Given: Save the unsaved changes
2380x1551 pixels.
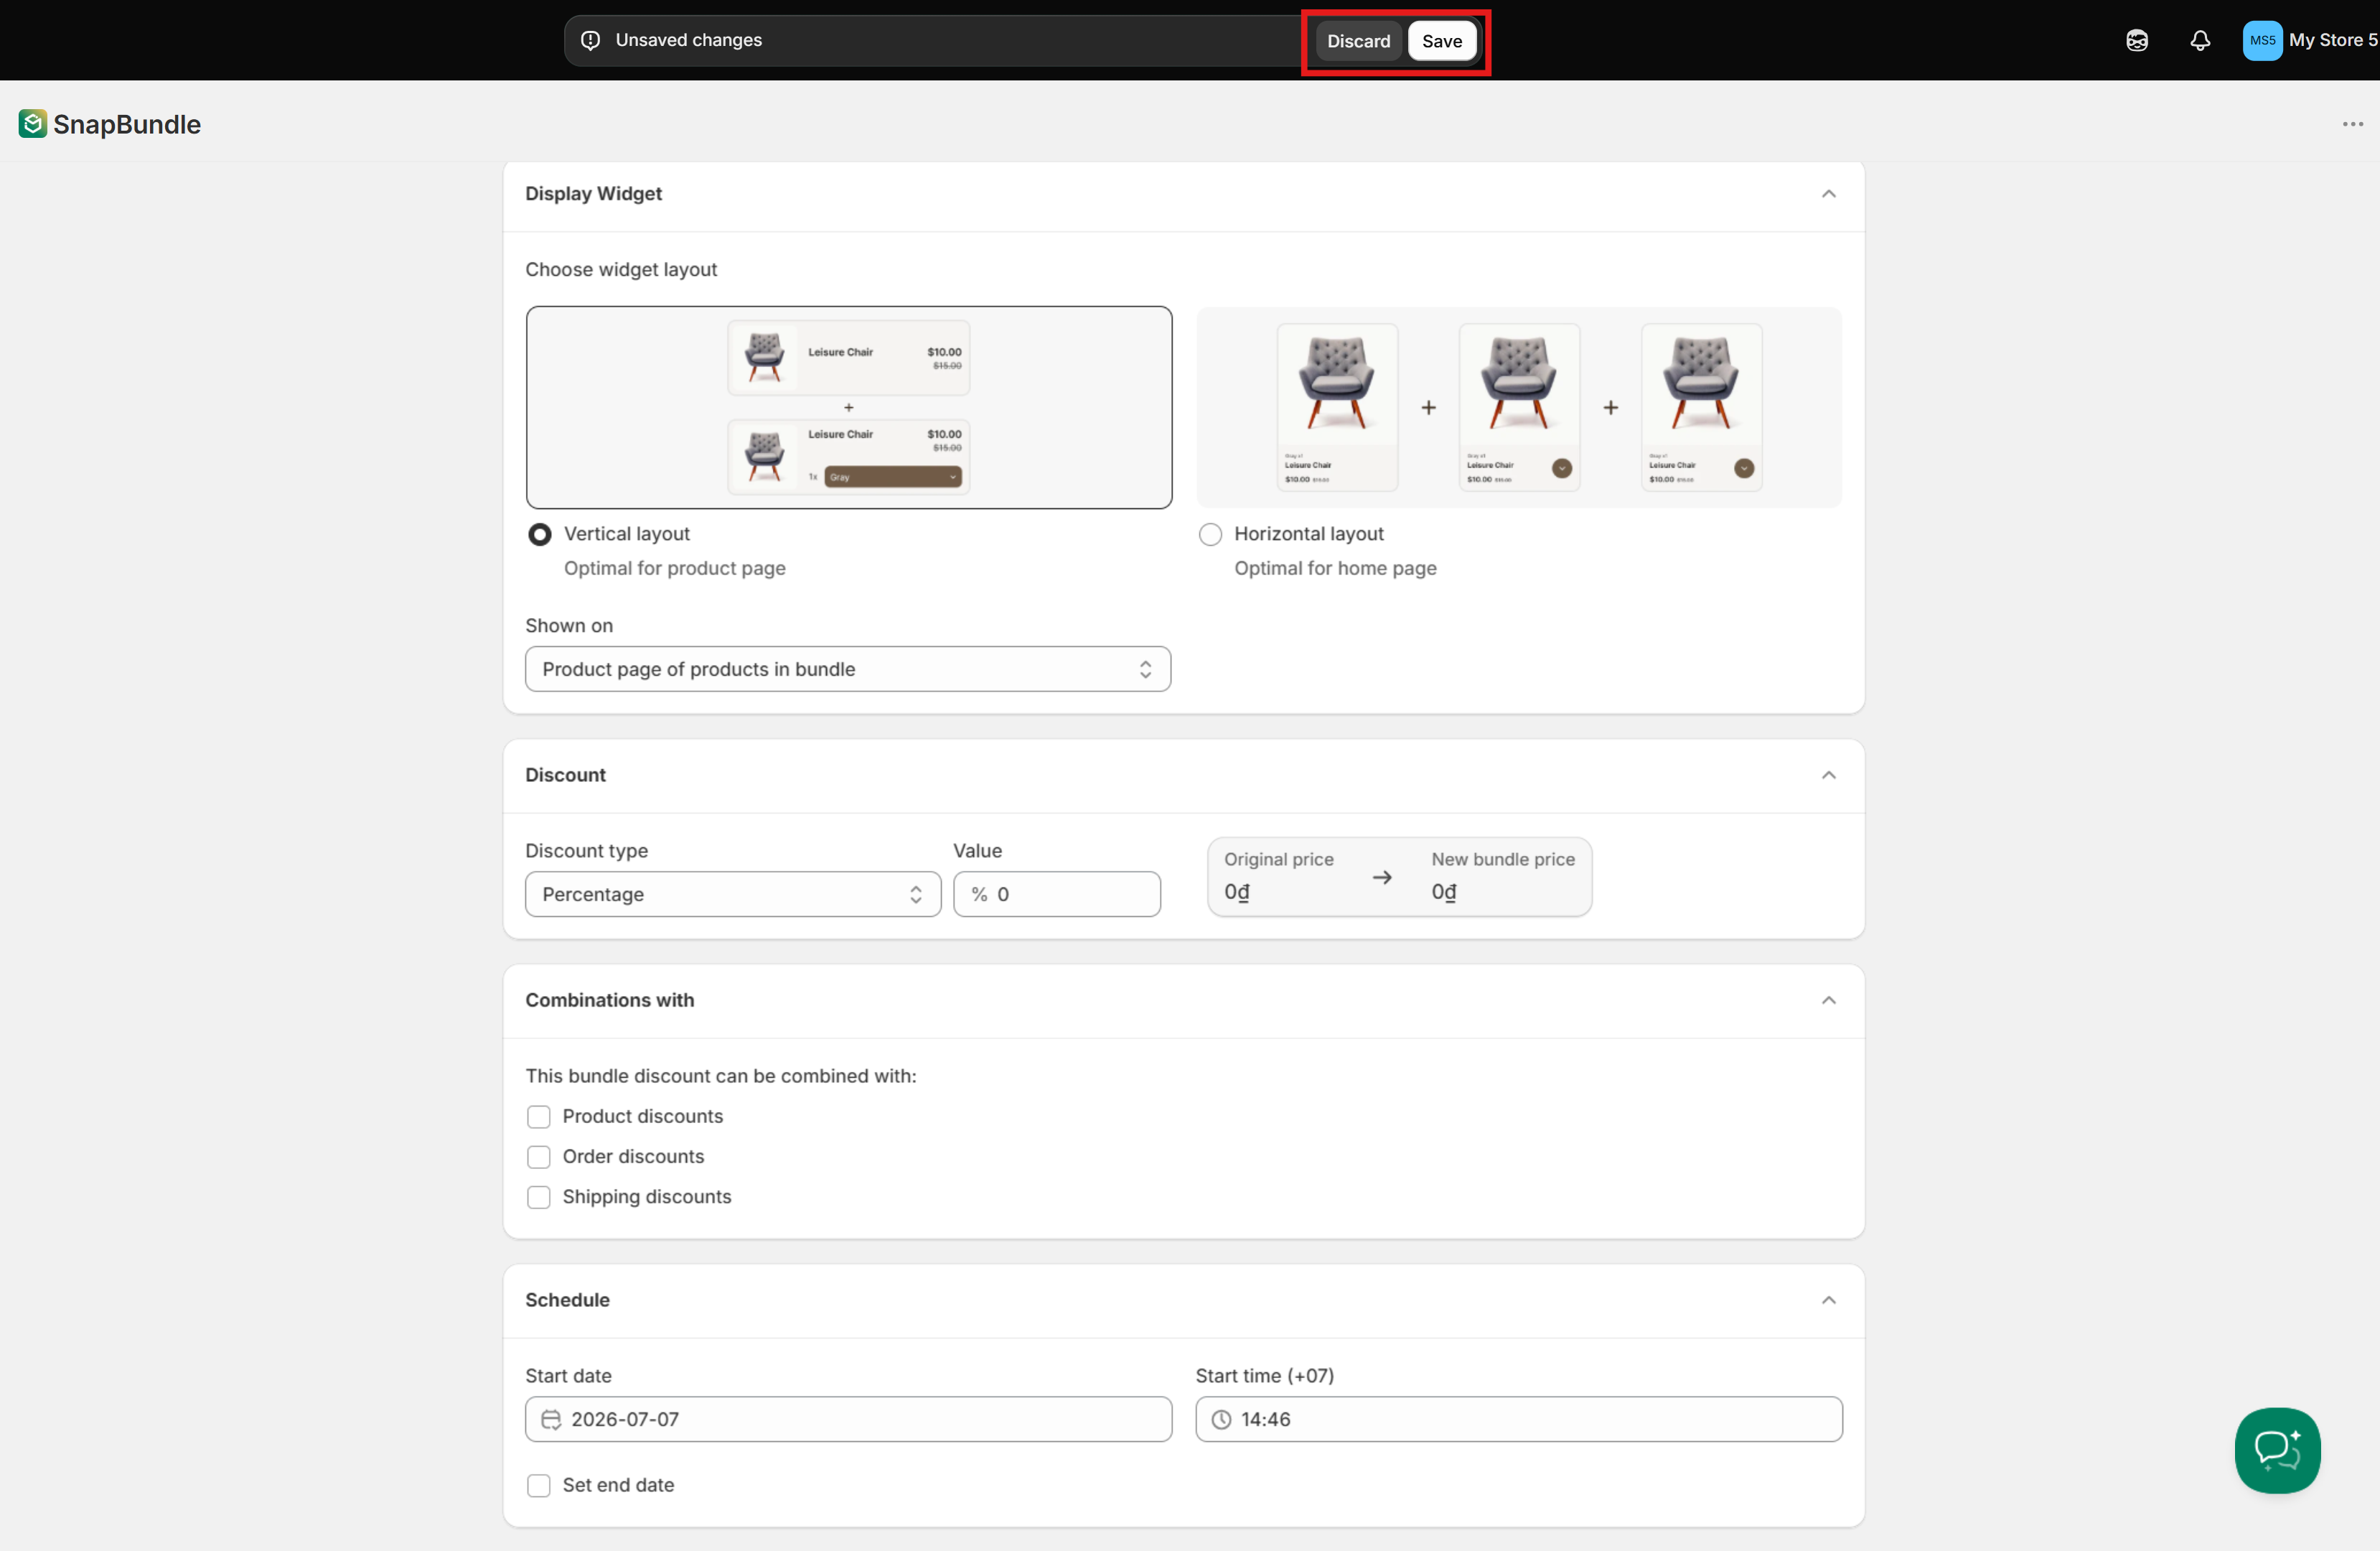Looking at the screenshot, I should point(1441,40).
